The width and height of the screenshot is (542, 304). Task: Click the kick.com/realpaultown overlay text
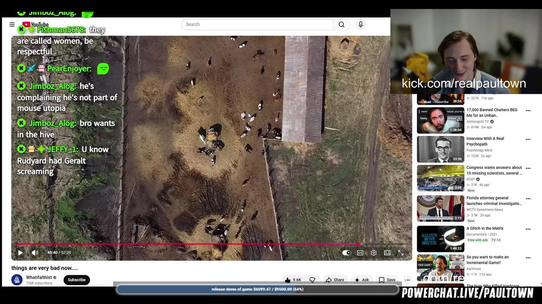coord(464,83)
